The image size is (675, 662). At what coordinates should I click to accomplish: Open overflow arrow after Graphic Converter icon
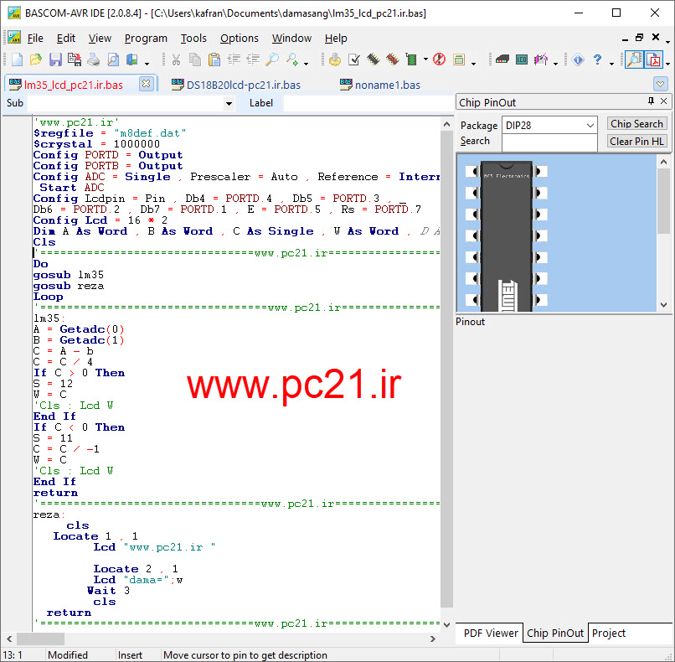click(x=556, y=64)
